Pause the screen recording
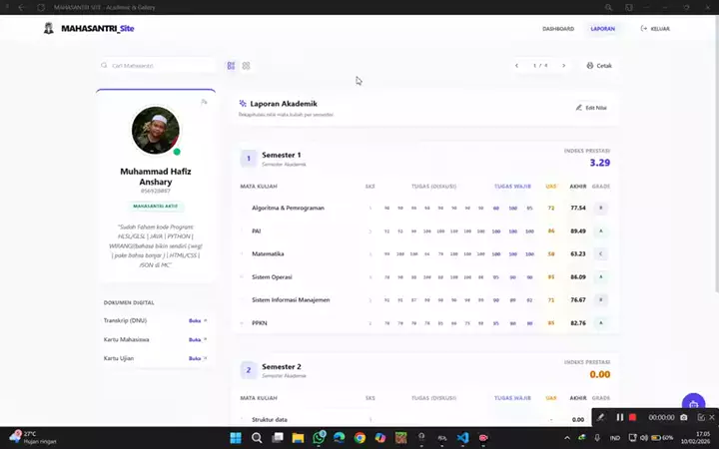 pos(620,417)
